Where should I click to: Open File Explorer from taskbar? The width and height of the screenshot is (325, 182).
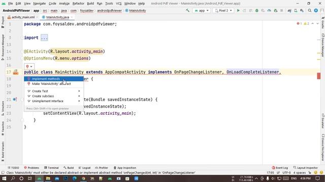tap(48, 178)
